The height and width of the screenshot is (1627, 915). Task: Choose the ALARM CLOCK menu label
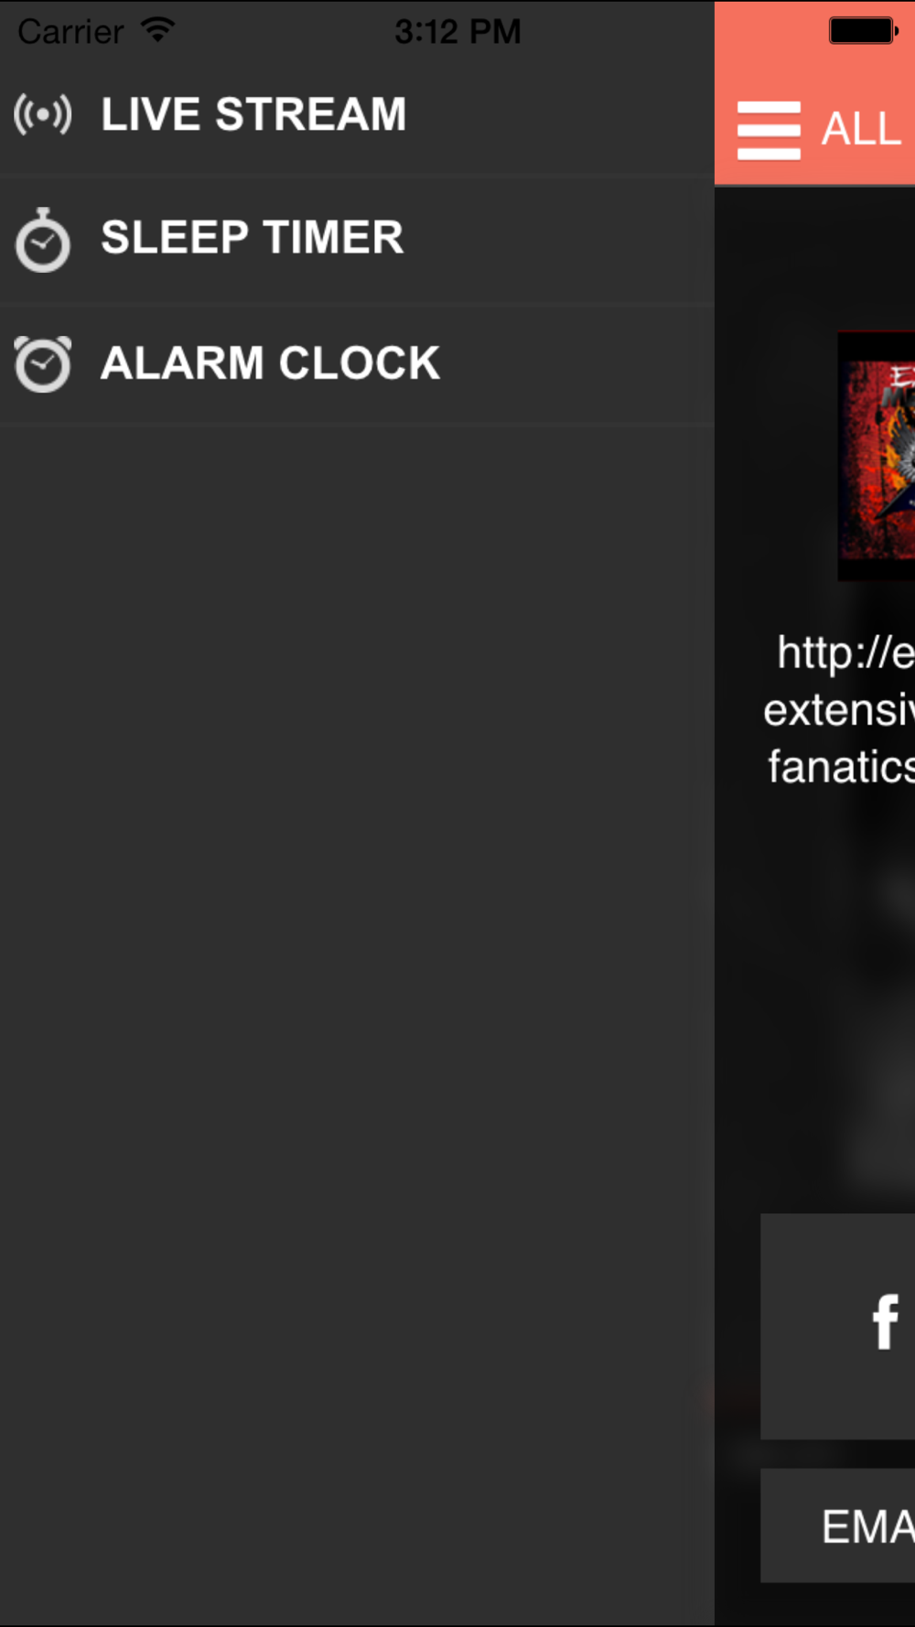[x=270, y=363]
